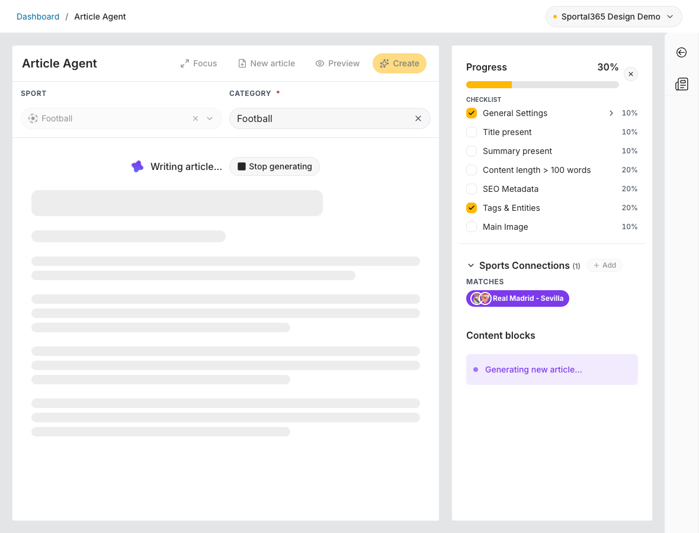Click the Progress bar
Screen dimensions: 699x533
(542, 85)
